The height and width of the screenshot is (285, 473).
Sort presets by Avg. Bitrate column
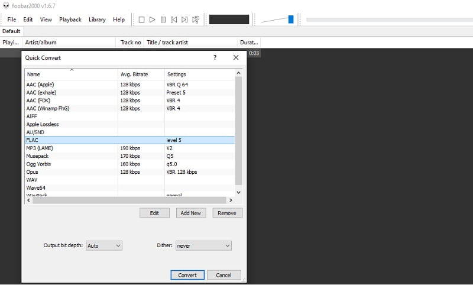[x=141, y=75]
